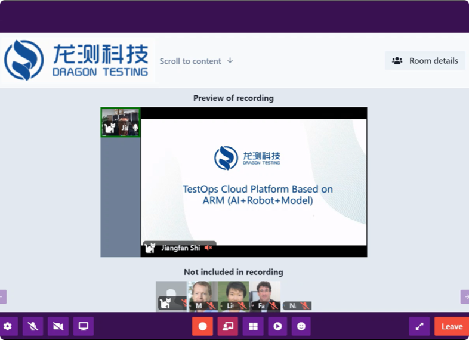This screenshot has height=340, width=469.
Task: Select participant thumbnail labeled Li
Action: point(233,296)
